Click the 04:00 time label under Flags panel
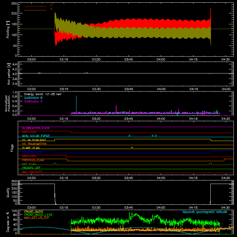 pyautogui.click(x=161, y=178)
